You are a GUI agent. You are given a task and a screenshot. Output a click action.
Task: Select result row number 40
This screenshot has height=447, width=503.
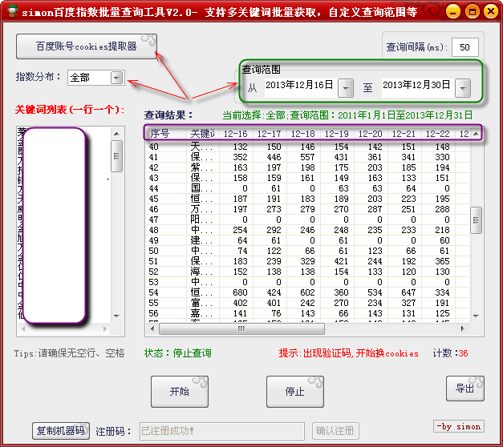pyautogui.click(x=307, y=147)
